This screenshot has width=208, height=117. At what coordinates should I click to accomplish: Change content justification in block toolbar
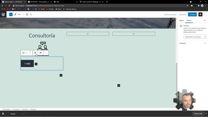point(35,53)
